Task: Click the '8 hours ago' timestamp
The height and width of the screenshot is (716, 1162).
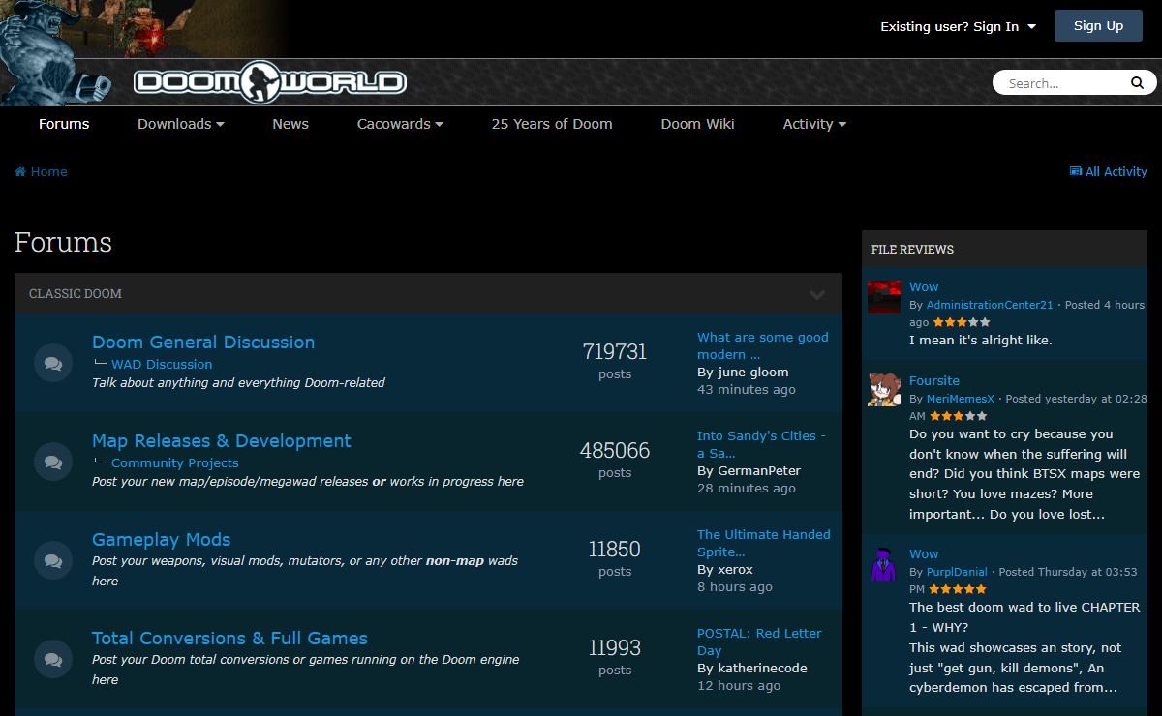Action: click(x=735, y=586)
